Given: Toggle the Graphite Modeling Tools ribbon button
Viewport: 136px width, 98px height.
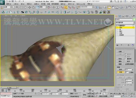Looking at the screenshot, I should click(109, 7).
